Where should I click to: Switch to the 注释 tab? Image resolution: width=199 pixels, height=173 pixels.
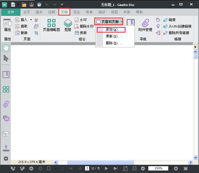(x=52, y=12)
